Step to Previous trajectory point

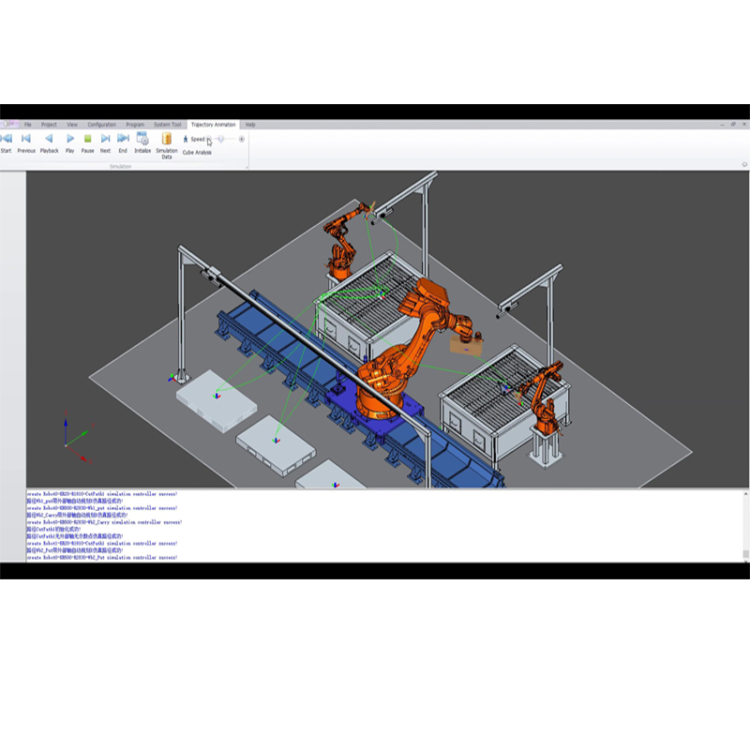point(26,143)
